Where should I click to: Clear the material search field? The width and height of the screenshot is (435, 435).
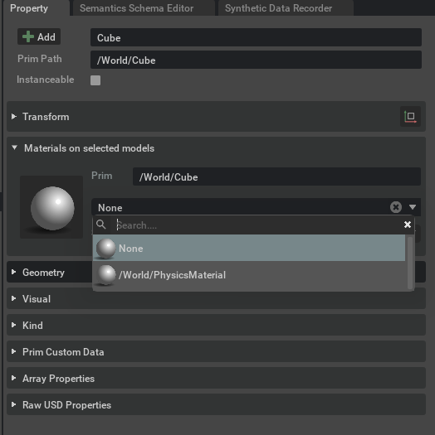[x=408, y=225]
